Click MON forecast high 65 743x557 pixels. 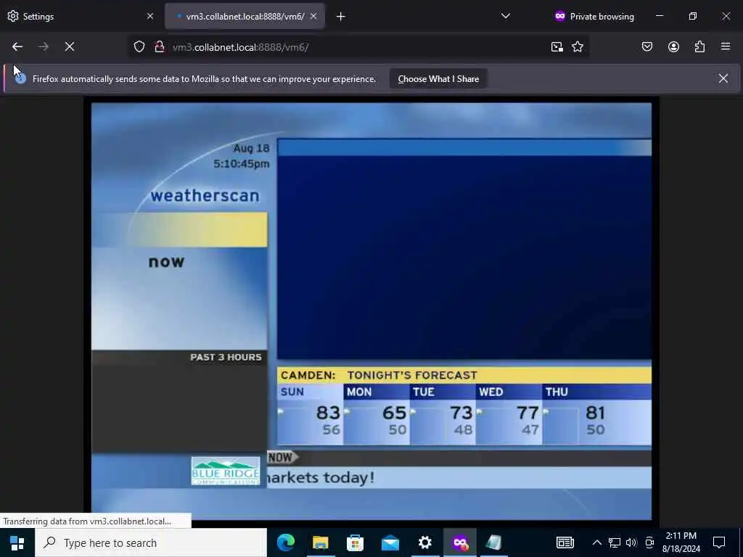pyautogui.click(x=394, y=413)
